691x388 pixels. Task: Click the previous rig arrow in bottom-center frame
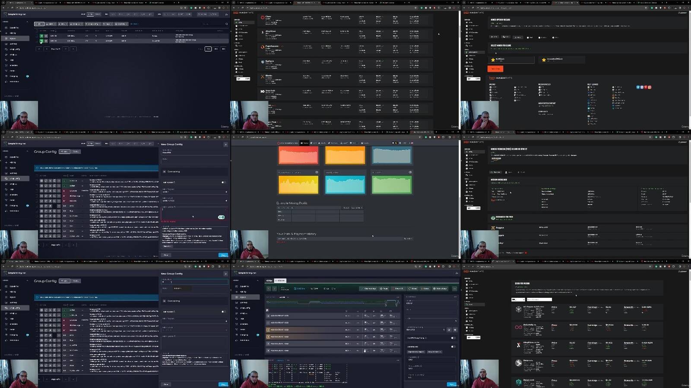[x=269, y=289]
